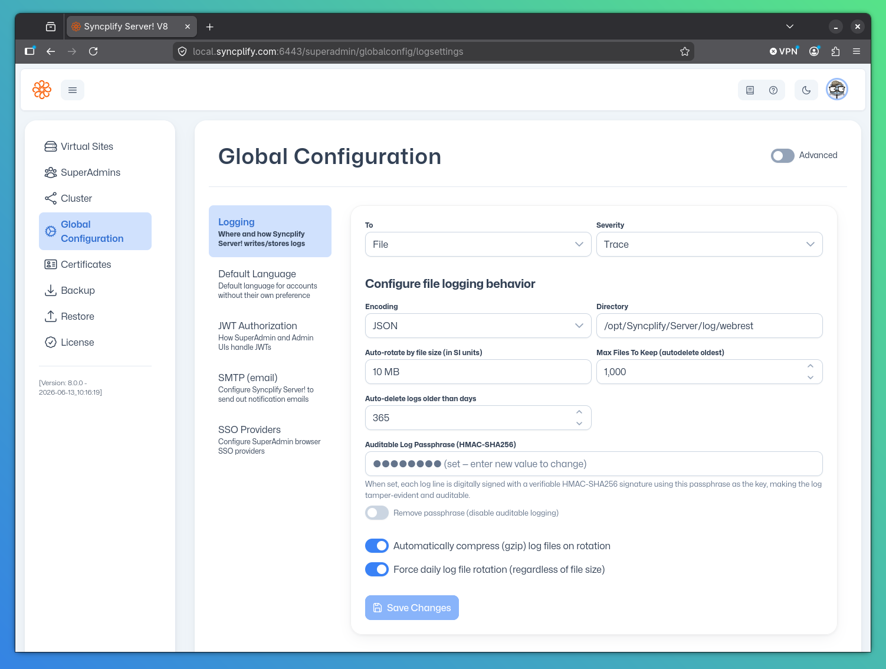Open browser extensions puzzle icon
The width and height of the screenshot is (886, 669).
[835, 51]
